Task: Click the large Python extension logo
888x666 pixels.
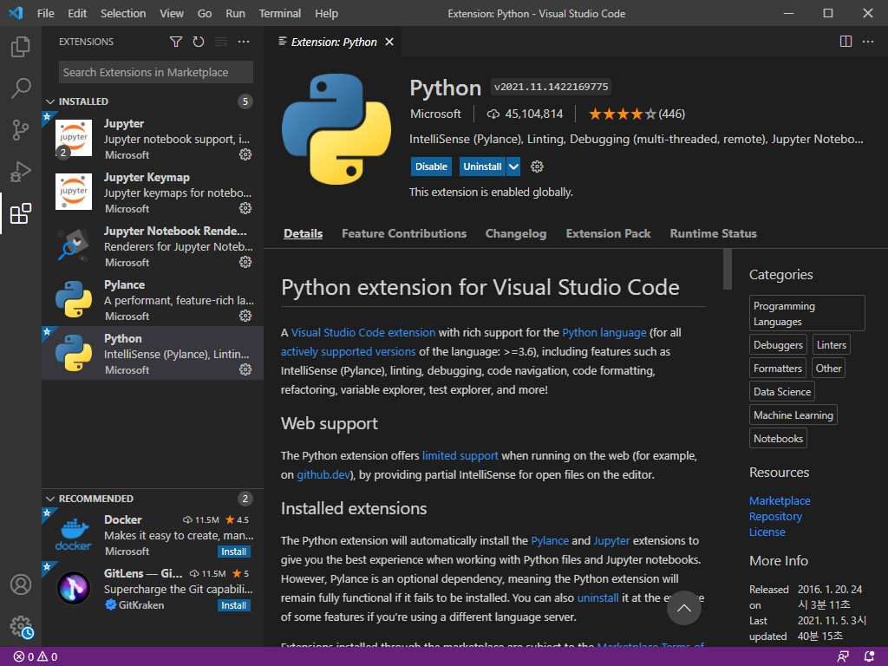Action: click(x=336, y=129)
